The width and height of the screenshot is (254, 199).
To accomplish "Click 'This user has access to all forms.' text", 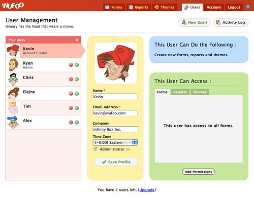I will [x=199, y=126].
